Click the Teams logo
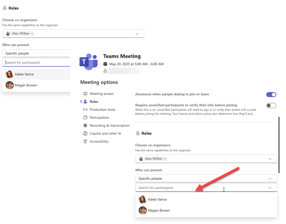Screen dimensions: 286x224 [88, 62]
